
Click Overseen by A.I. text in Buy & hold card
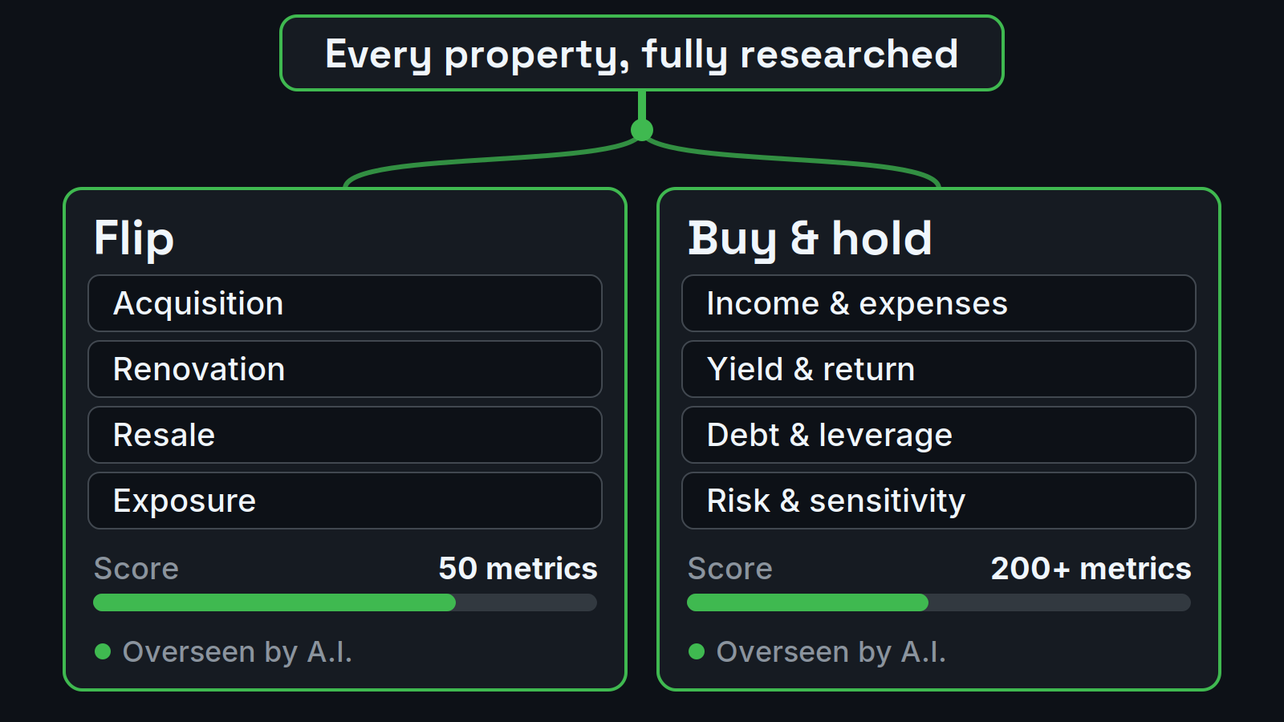[831, 652]
